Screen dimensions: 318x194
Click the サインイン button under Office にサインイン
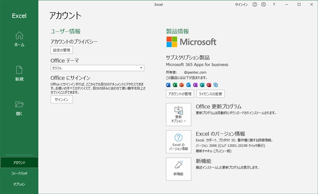[x=62, y=100]
